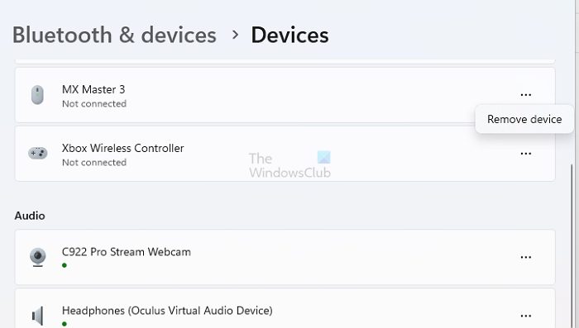Open more options for Oculus Headphones
Screen dimensions: 579x328
pyautogui.click(x=525, y=316)
